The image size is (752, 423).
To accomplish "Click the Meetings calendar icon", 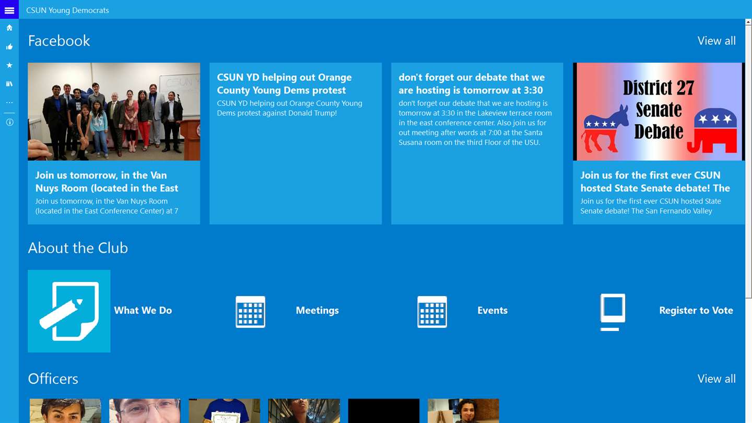I will point(251,311).
